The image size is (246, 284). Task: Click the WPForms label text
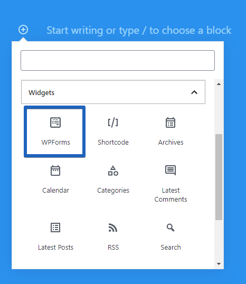pyautogui.click(x=55, y=143)
